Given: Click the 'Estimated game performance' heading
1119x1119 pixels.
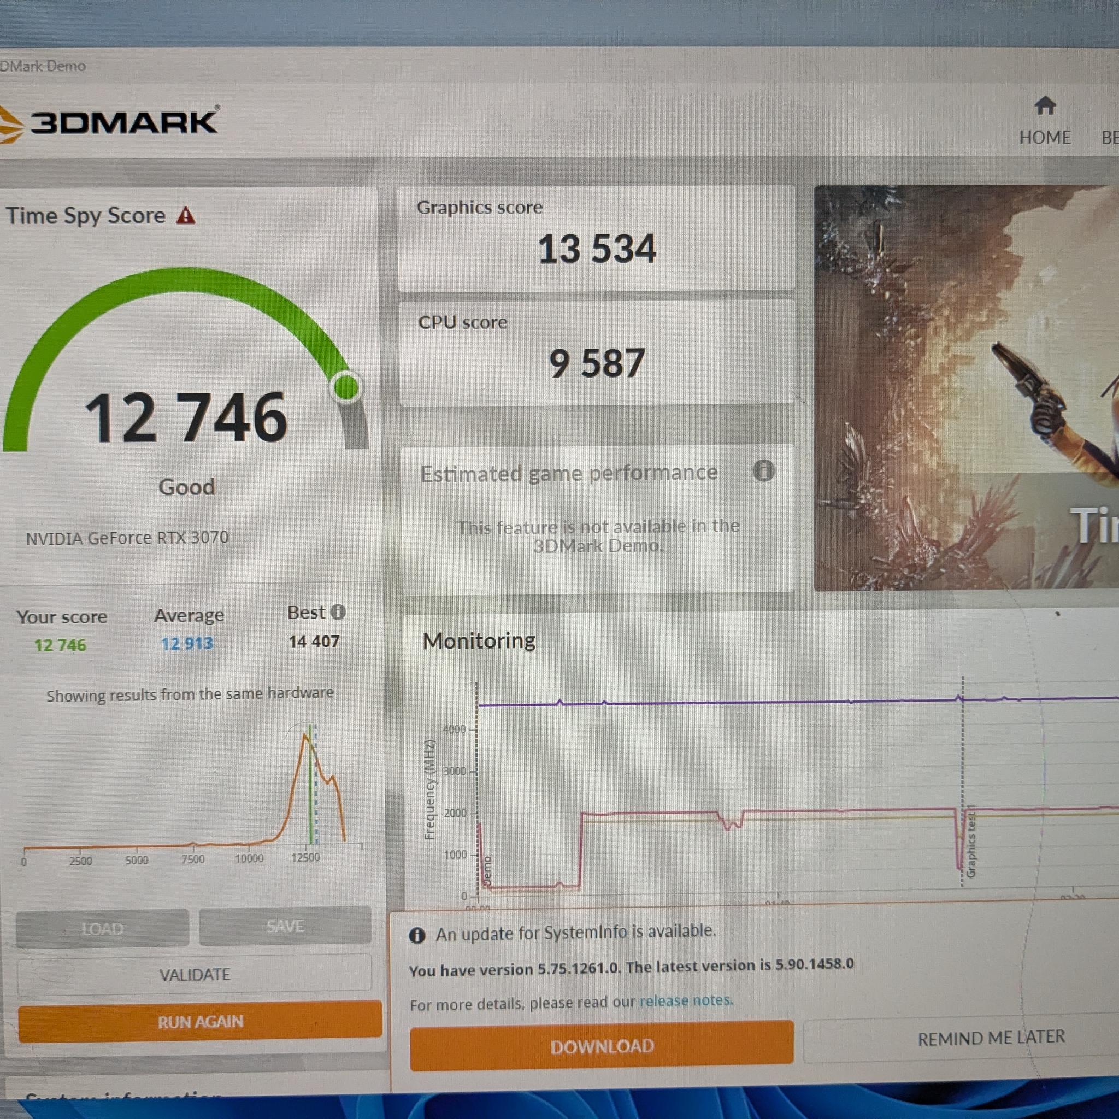Looking at the screenshot, I should click(569, 473).
